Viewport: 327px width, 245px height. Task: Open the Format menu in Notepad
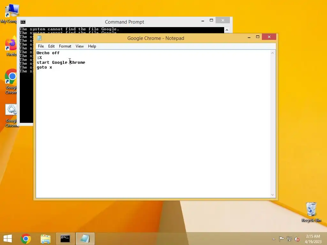[x=65, y=46]
